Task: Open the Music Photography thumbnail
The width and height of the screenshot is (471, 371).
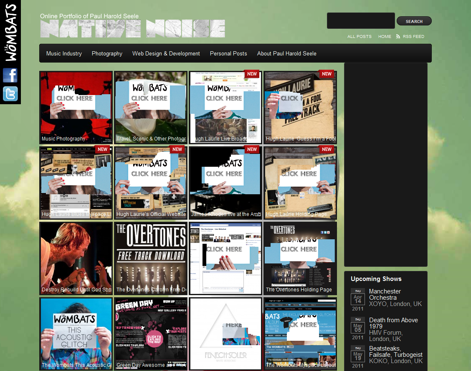Action: pos(76,108)
